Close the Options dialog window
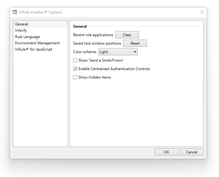 pos(202,12)
